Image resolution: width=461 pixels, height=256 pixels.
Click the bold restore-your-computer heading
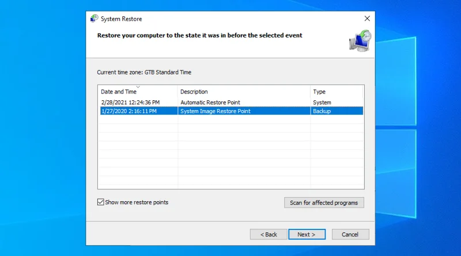tap(199, 35)
